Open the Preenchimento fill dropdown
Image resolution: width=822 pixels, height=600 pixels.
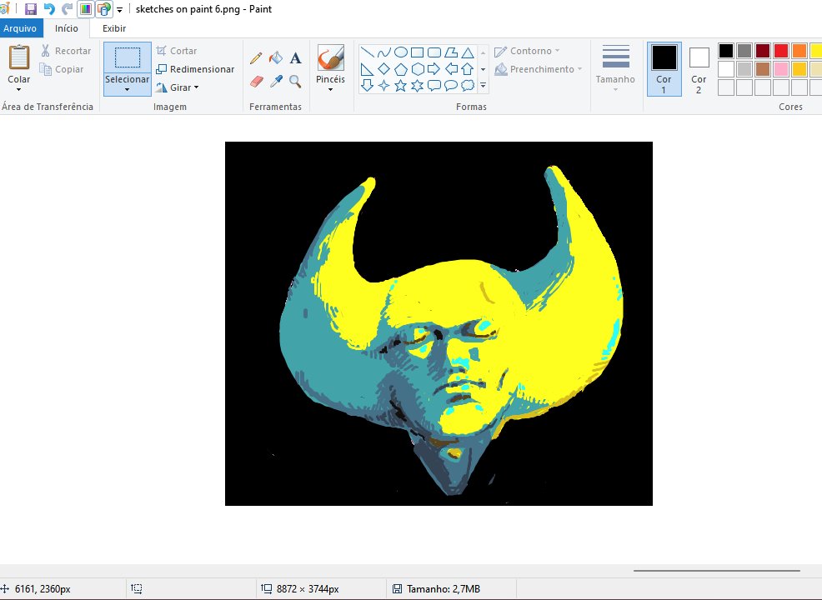pyautogui.click(x=539, y=69)
